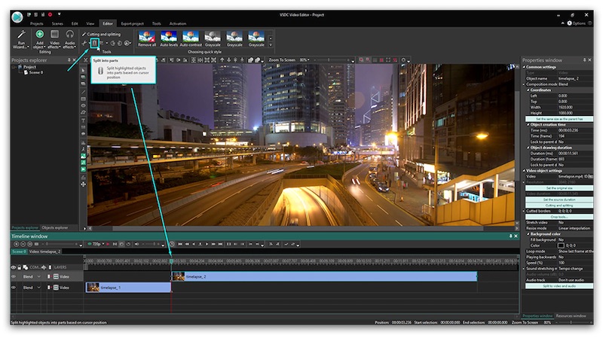This screenshot has width=603, height=341.
Task: Apply the Auto levels quick style
Action: click(x=169, y=39)
